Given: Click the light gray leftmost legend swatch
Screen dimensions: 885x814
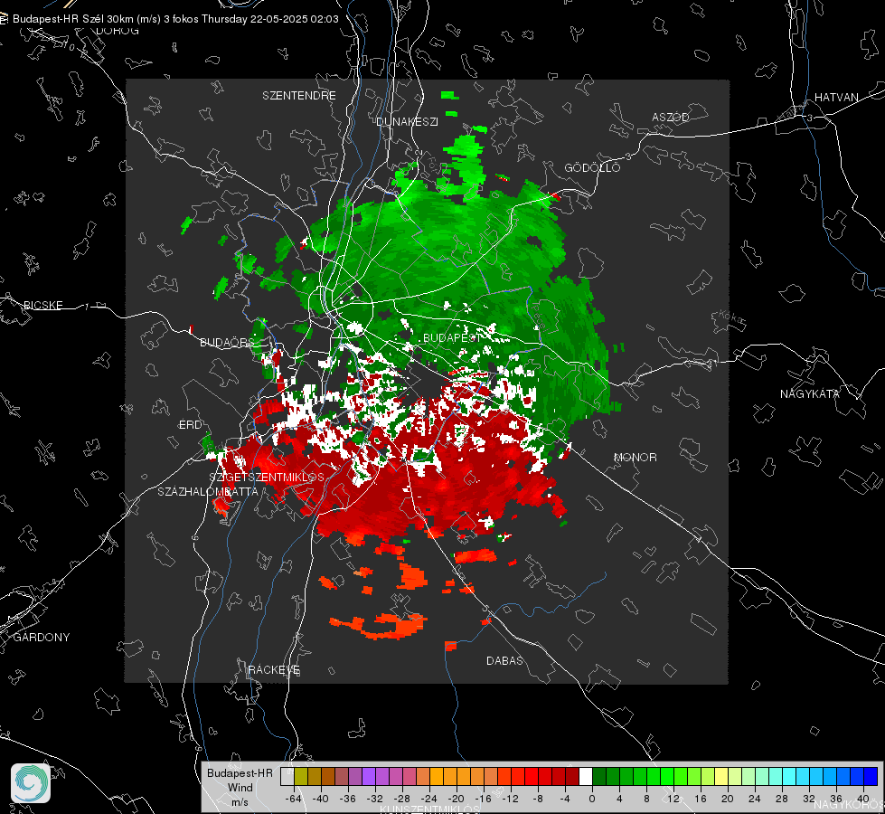Looking at the screenshot, I should coord(287,777).
